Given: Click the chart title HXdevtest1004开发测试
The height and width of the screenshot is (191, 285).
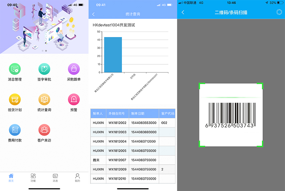Looking at the screenshot, I should click(114, 25).
